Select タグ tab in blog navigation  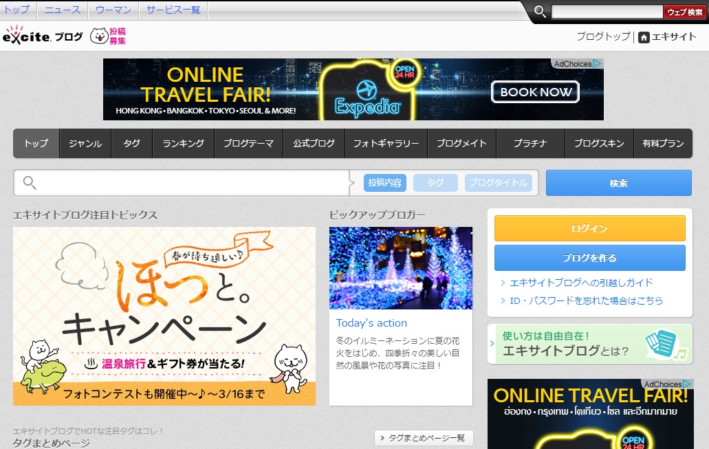pos(131,143)
